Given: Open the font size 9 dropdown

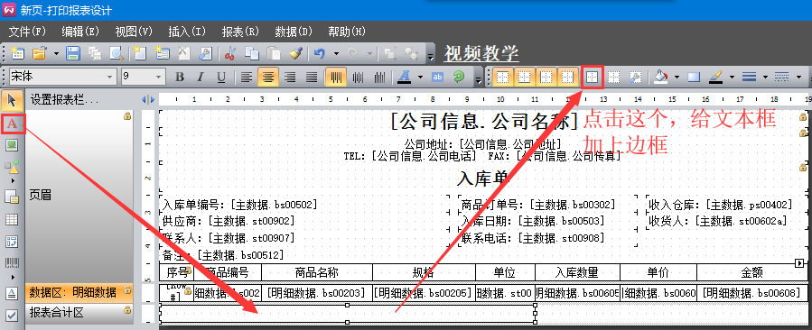Looking at the screenshot, I should [x=144, y=77].
